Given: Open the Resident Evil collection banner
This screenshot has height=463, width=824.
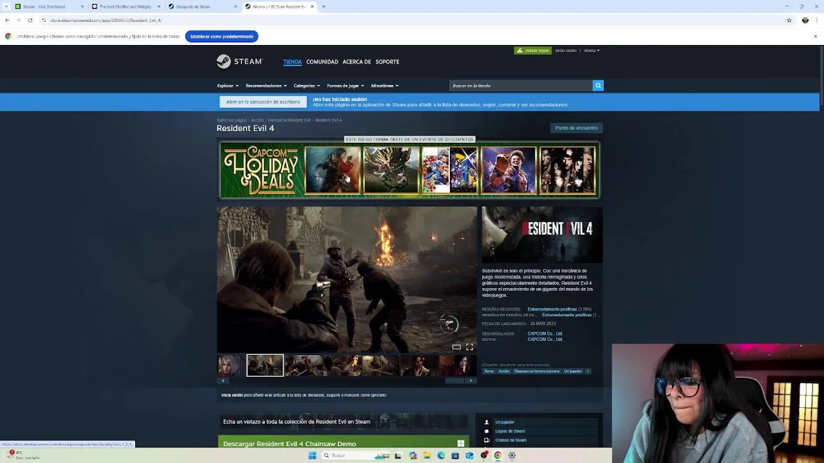Looking at the screenshot, I should tap(343, 422).
